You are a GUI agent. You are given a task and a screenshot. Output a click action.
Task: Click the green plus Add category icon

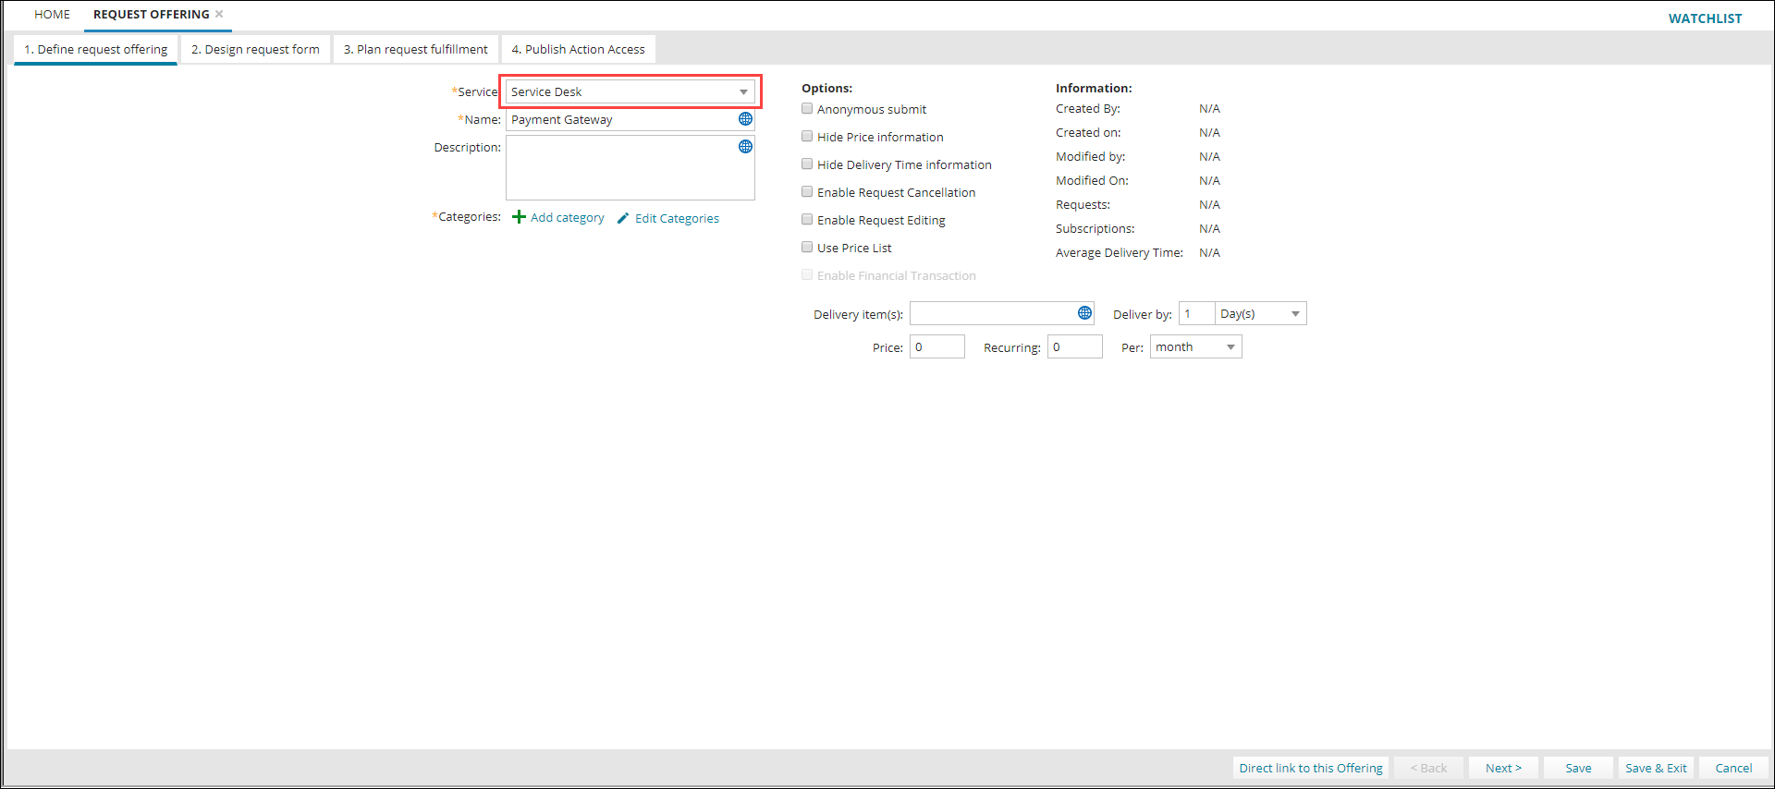pos(519,217)
